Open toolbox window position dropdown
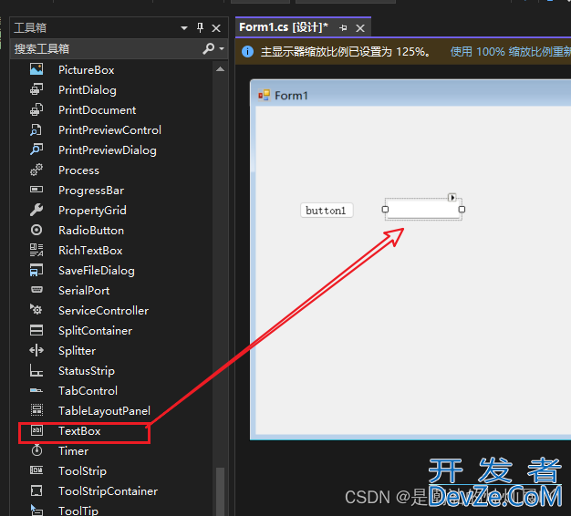The image size is (571, 516). 184,27
